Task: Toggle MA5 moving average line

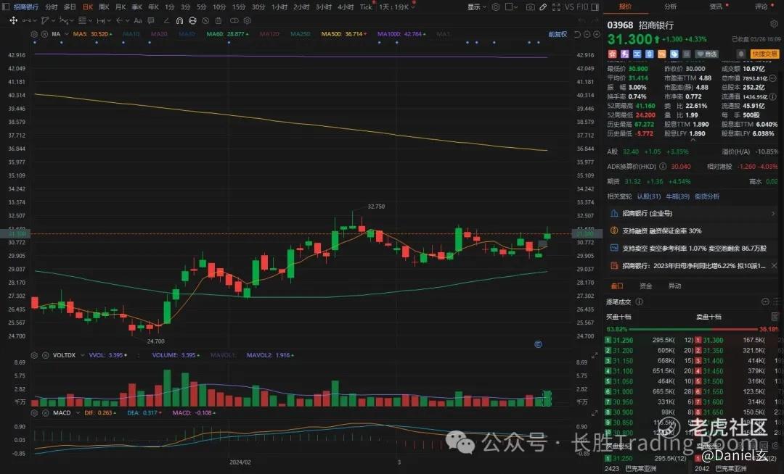Action: [92, 34]
